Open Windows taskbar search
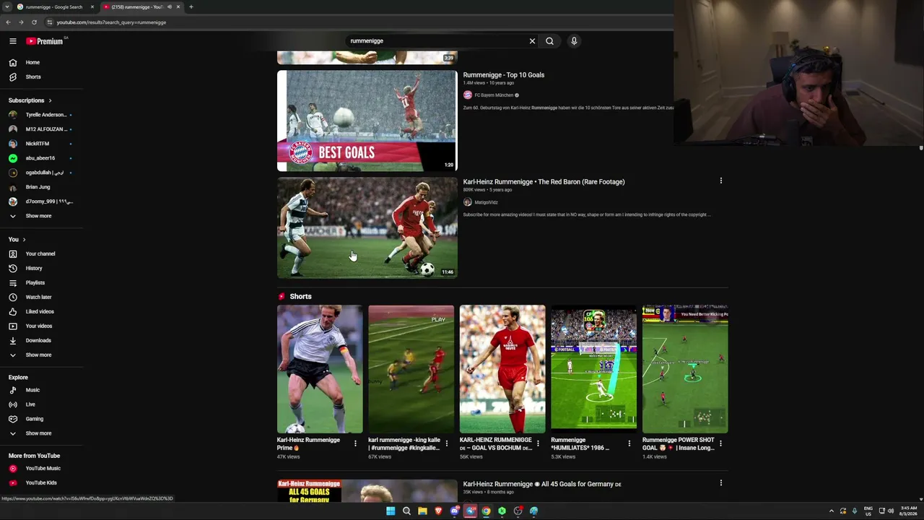Image resolution: width=924 pixels, height=520 pixels. (x=406, y=511)
